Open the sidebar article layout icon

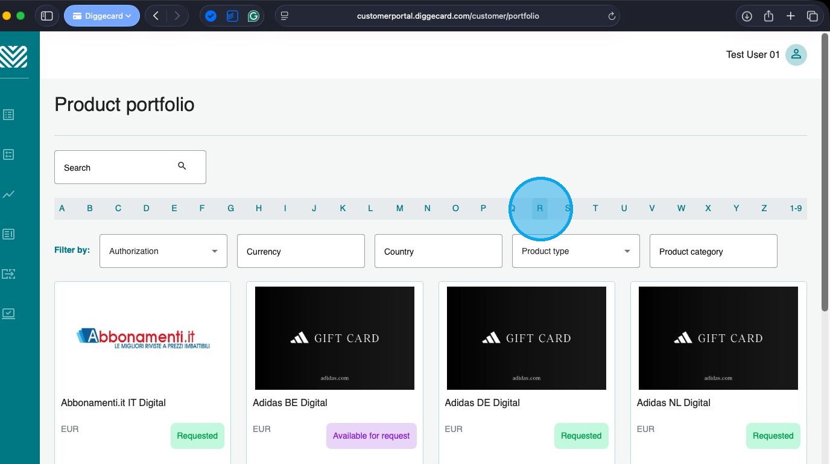(x=8, y=234)
